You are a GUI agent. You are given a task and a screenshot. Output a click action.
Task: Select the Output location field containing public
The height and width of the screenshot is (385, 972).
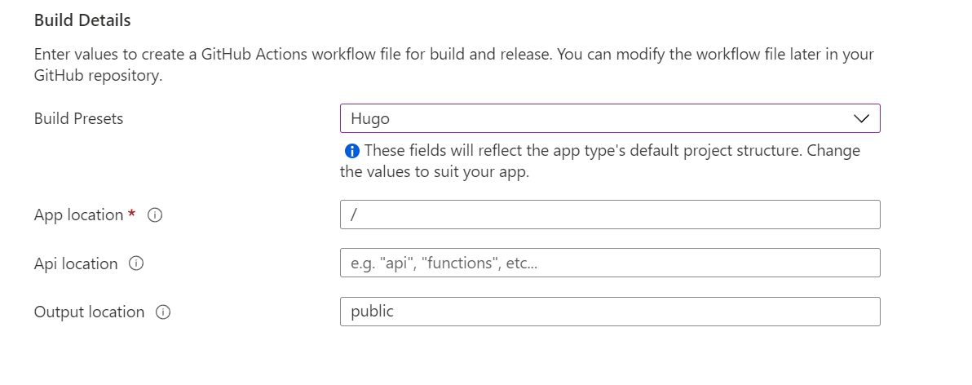(609, 312)
